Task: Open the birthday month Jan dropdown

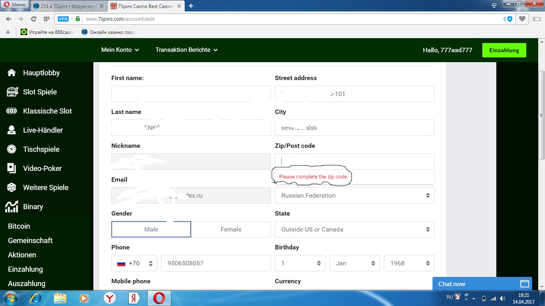Action: [x=354, y=263]
